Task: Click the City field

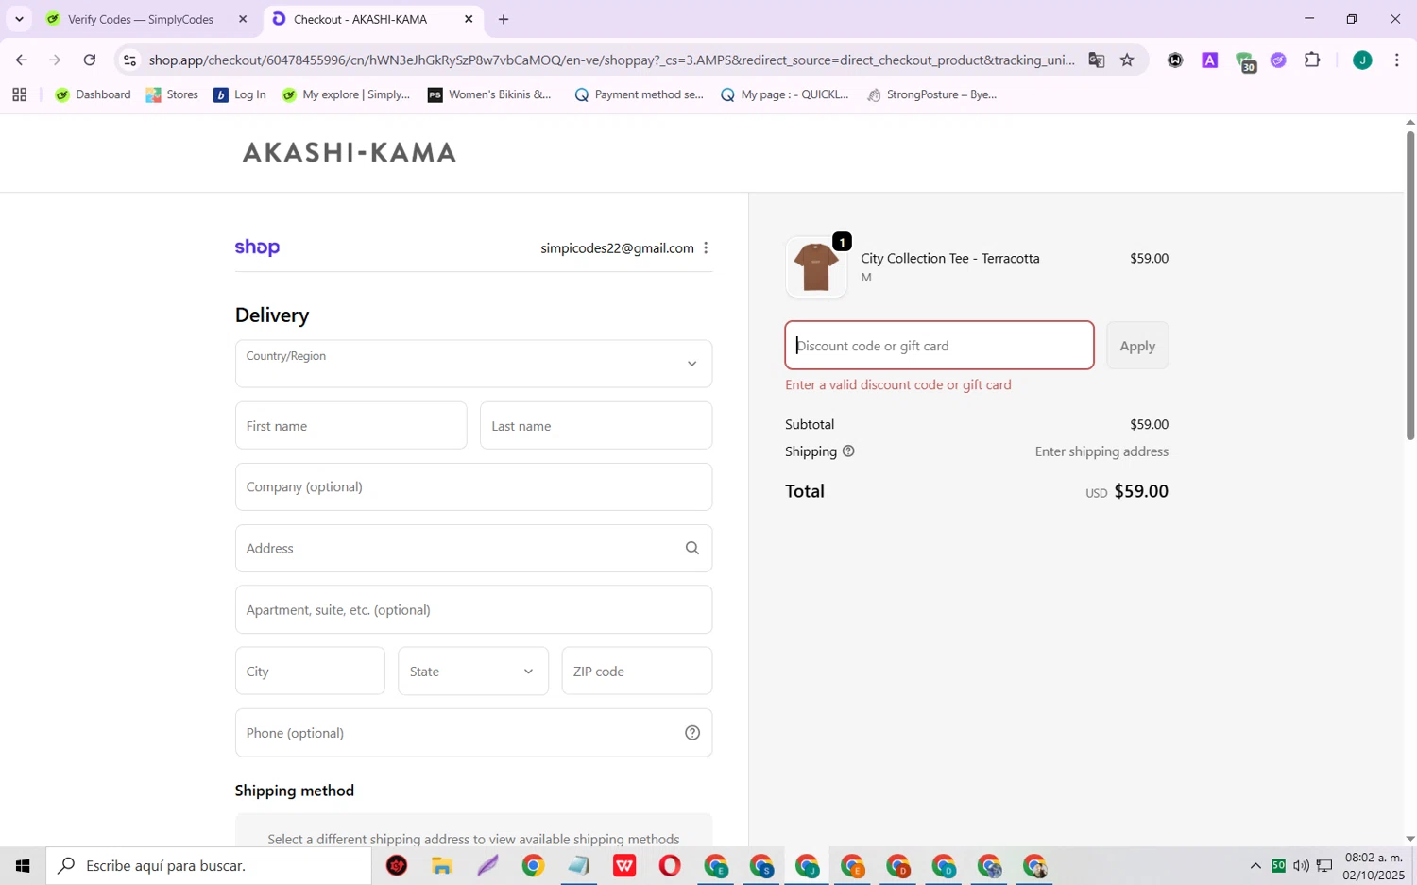Action: (x=310, y=672)
